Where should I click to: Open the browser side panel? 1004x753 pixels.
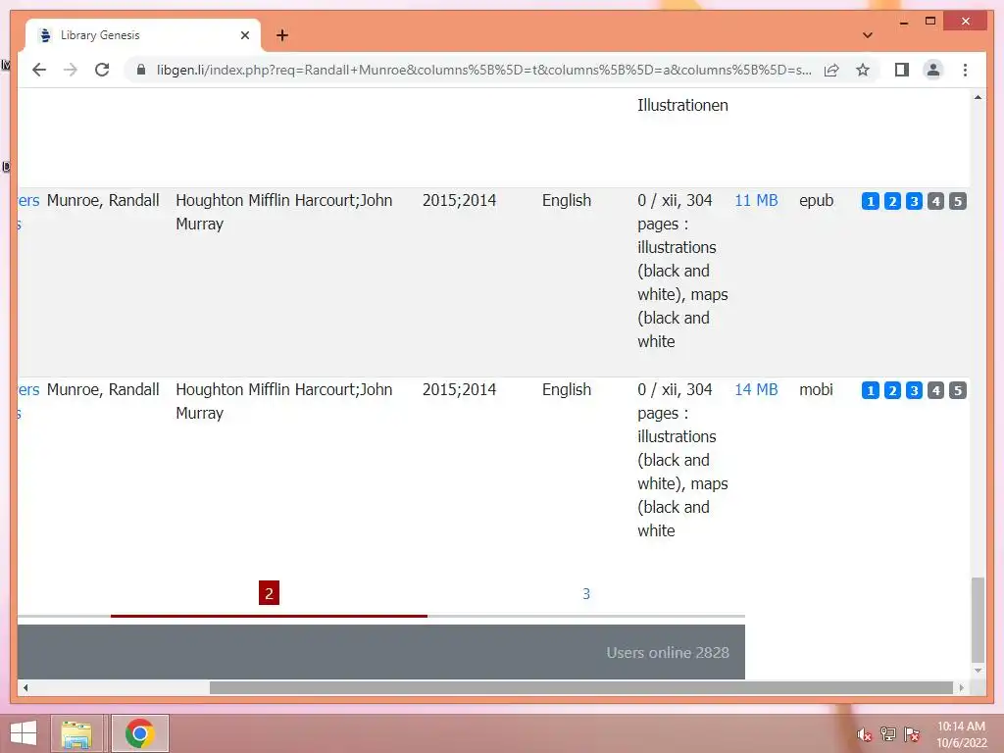(x=902, y=70)
